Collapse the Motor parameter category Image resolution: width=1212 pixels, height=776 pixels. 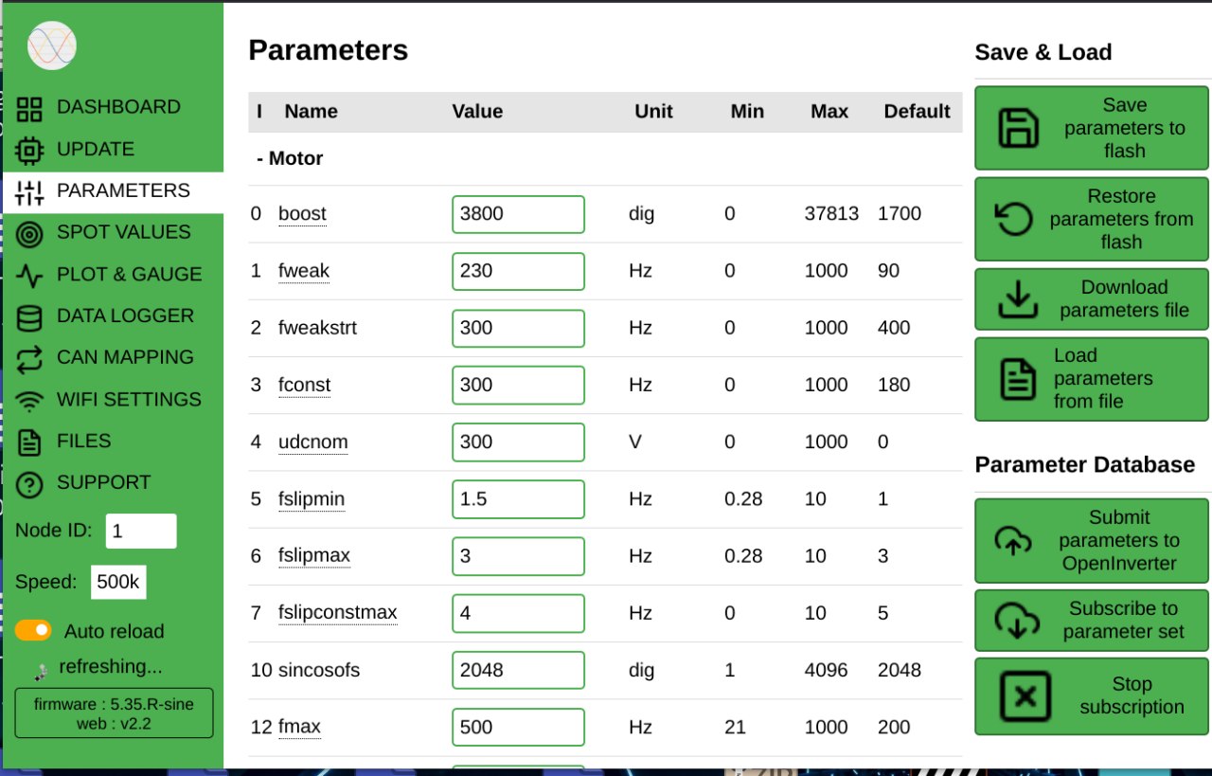pos(290,158)
